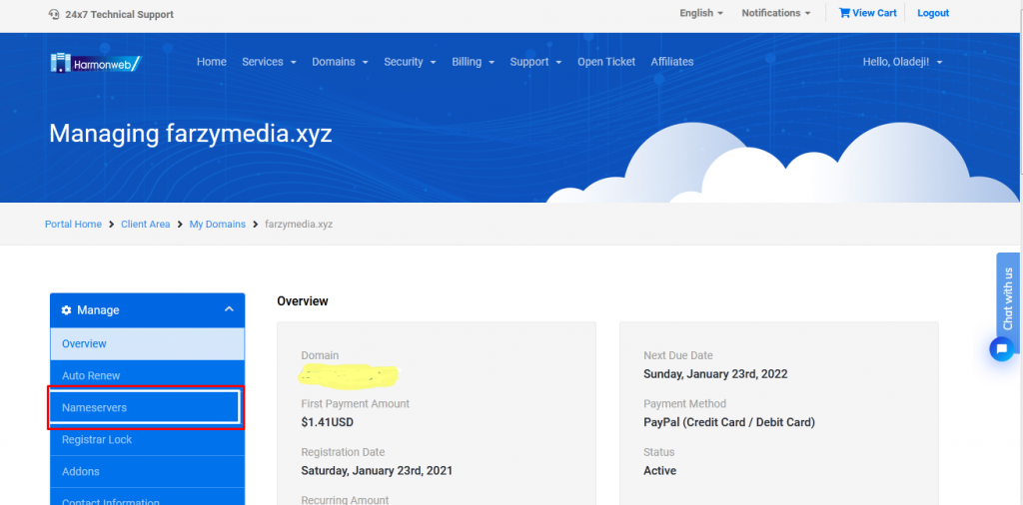Viewport: 1023px width, 505px height.
Task: Open the chat bubble icon
Action: pyautogui.click(x=1001, y=349)
